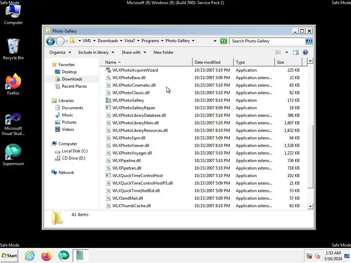Click the green refresh button in address bar
Viewport: 351px width, 263px height.
[223, 41]
